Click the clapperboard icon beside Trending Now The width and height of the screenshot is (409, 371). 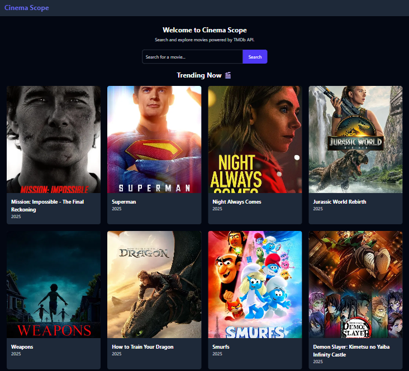point(228,75)
